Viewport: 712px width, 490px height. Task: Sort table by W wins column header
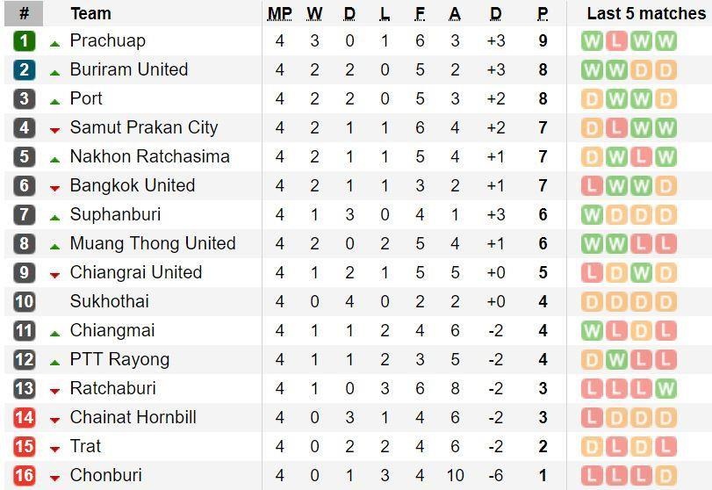pyautogui.click(x=314, y=13)
